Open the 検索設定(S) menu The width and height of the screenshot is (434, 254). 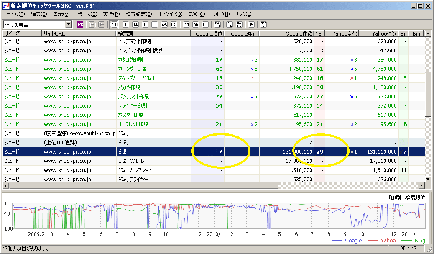point(139,14)
